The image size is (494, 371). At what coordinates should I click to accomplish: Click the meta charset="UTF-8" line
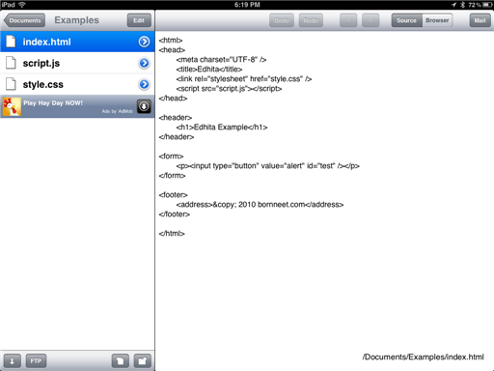tap(221, 60)
